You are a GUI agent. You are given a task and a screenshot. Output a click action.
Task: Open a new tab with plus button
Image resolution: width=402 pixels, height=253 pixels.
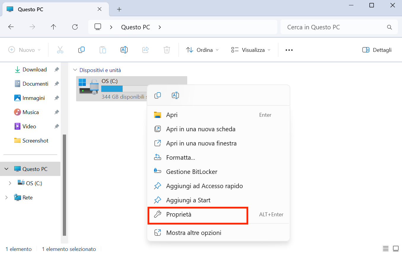pyautogui.click(x=119, y=9)
